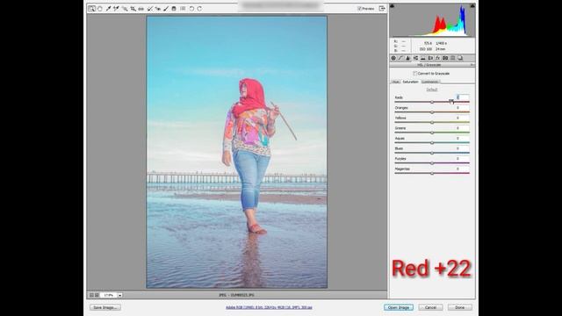Click the histogram graph
Image resolution: width=562 pixels, height=316 pixels.
point(432,21)
